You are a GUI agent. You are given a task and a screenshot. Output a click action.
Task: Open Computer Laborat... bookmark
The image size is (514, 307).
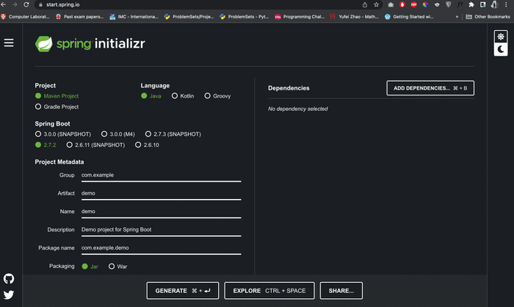pos(25,16)
